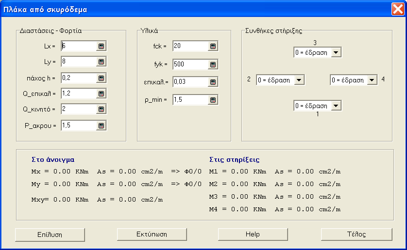Expand support condition dropdown for side 3
Image resolution: width=407 pixels, height=250 pixels.
(336, 53)
